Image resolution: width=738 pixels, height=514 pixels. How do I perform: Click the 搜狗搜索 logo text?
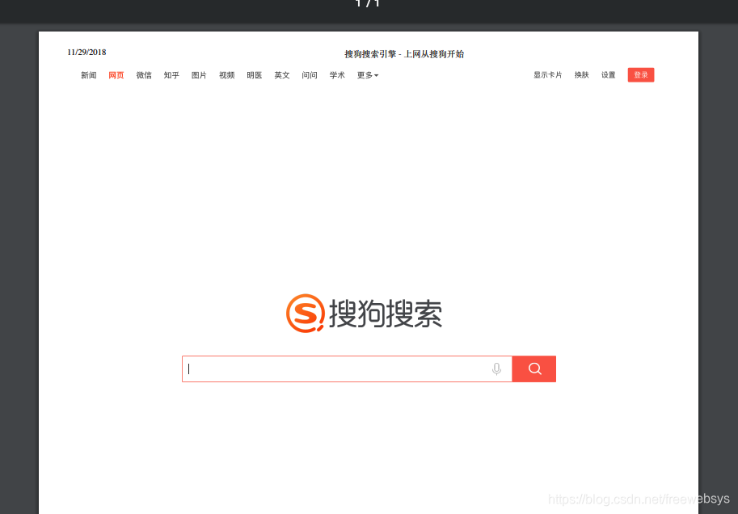click(x=386, y=314)
